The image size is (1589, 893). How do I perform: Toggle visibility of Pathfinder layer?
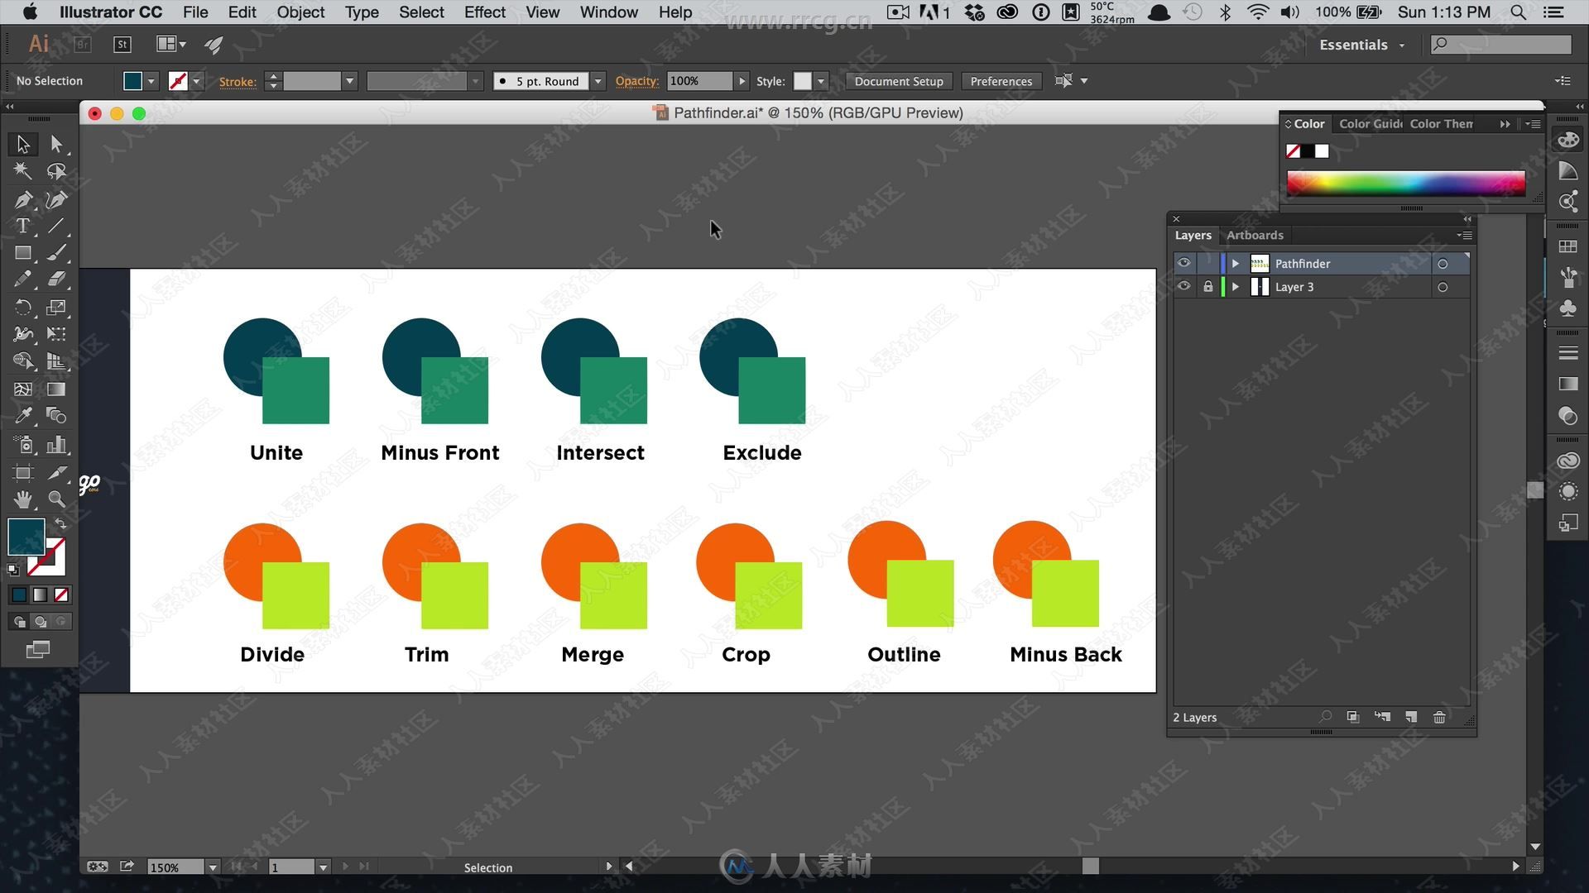[x=1183, y=263]
